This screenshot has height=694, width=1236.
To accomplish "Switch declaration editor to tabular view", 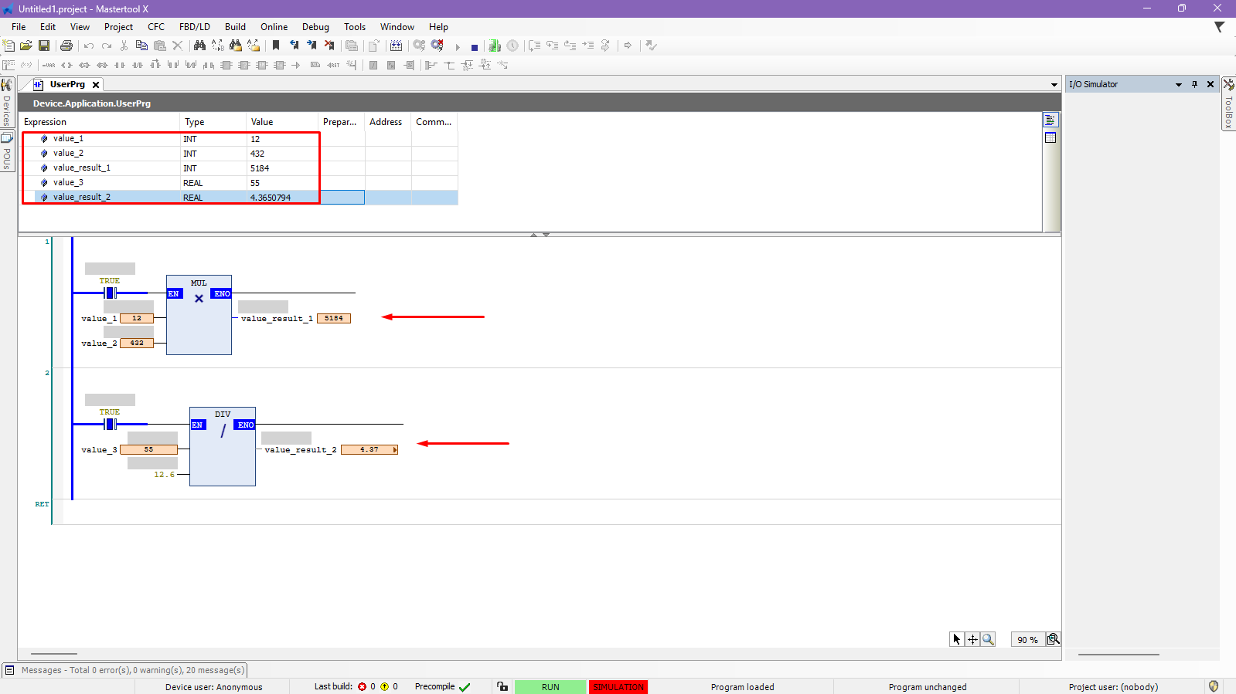I will click(x=1050, y=137).
